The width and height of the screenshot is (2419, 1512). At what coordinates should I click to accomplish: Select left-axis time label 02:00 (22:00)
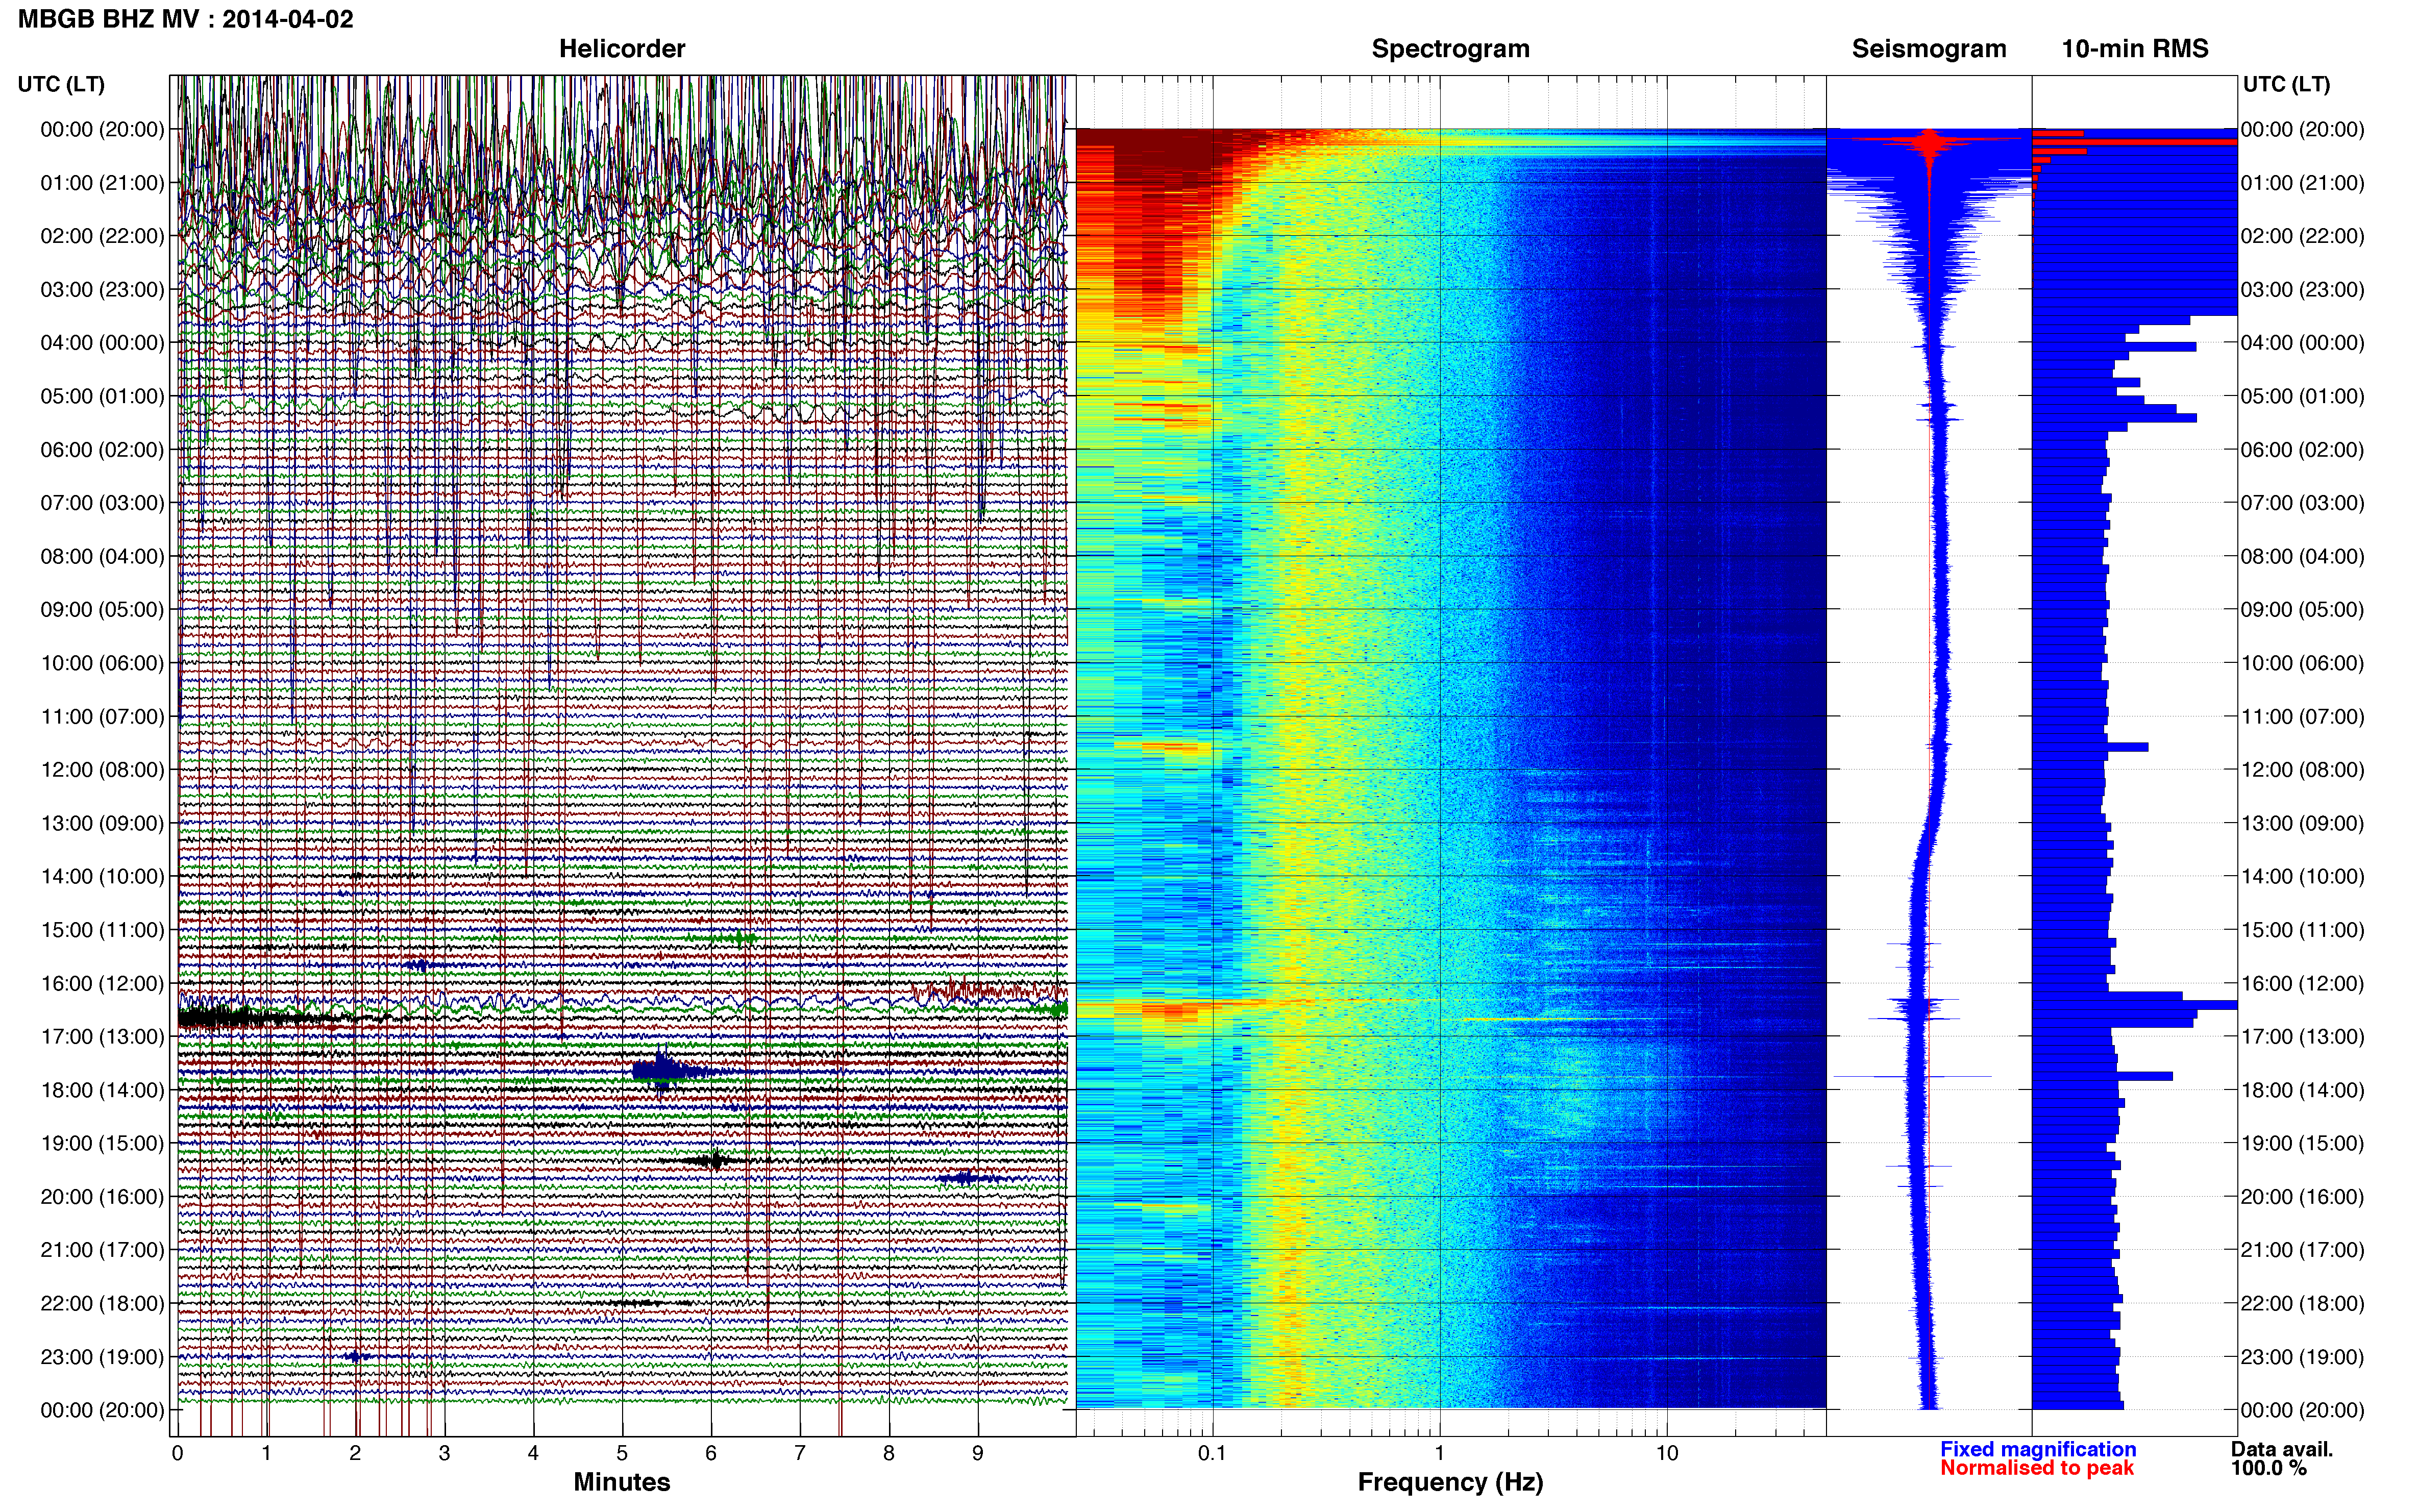point(102,236)
